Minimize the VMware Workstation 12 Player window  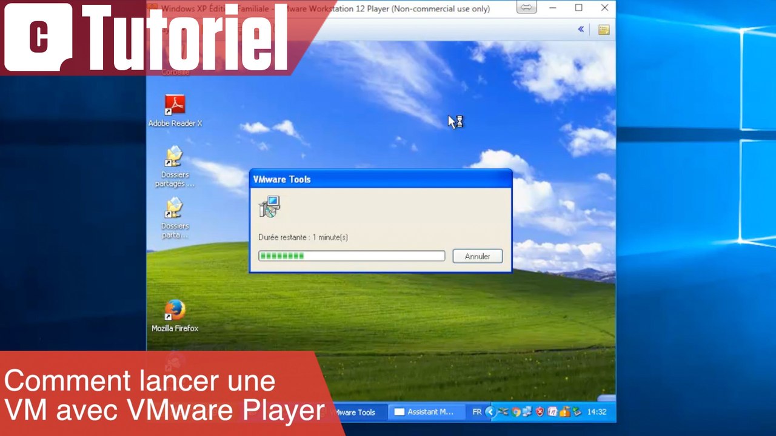[x=553, y=8]
